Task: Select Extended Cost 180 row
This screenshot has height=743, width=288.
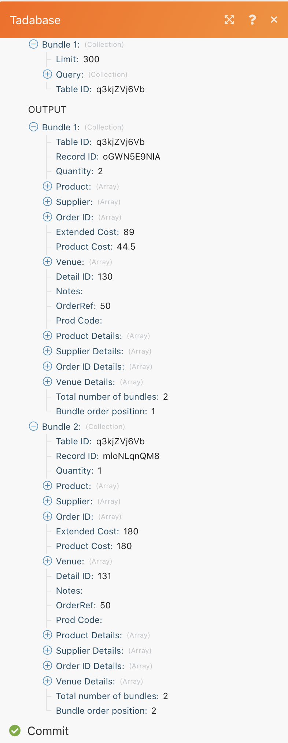Action: 97,531
